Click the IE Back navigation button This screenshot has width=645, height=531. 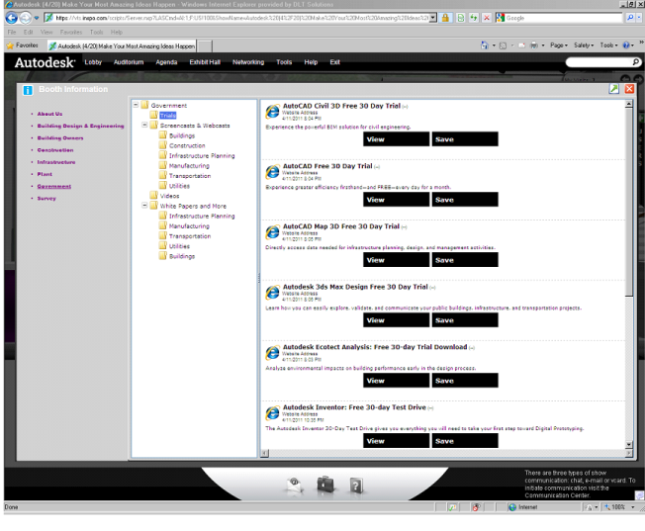coord(12,18)
